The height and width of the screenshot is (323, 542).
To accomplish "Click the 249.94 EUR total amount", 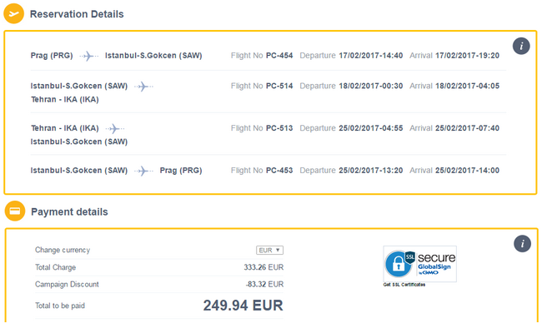I will (243, 306).
